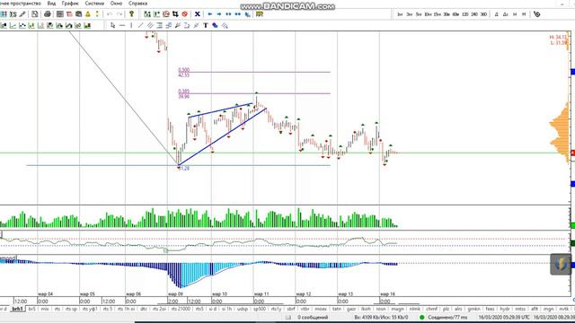Select the arrow cursor pointer tool
Image resolution: width=575 pixels, height=323 pixels.
[112, 26]
